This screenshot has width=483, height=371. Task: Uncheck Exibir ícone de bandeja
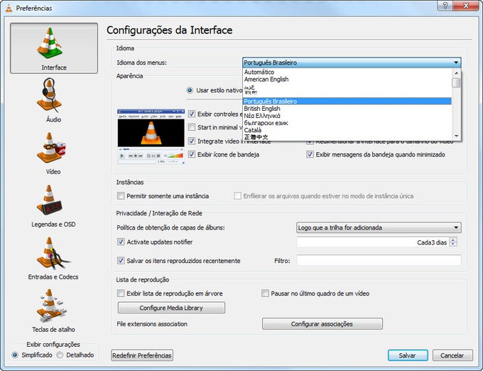click(x=192, y=154)
